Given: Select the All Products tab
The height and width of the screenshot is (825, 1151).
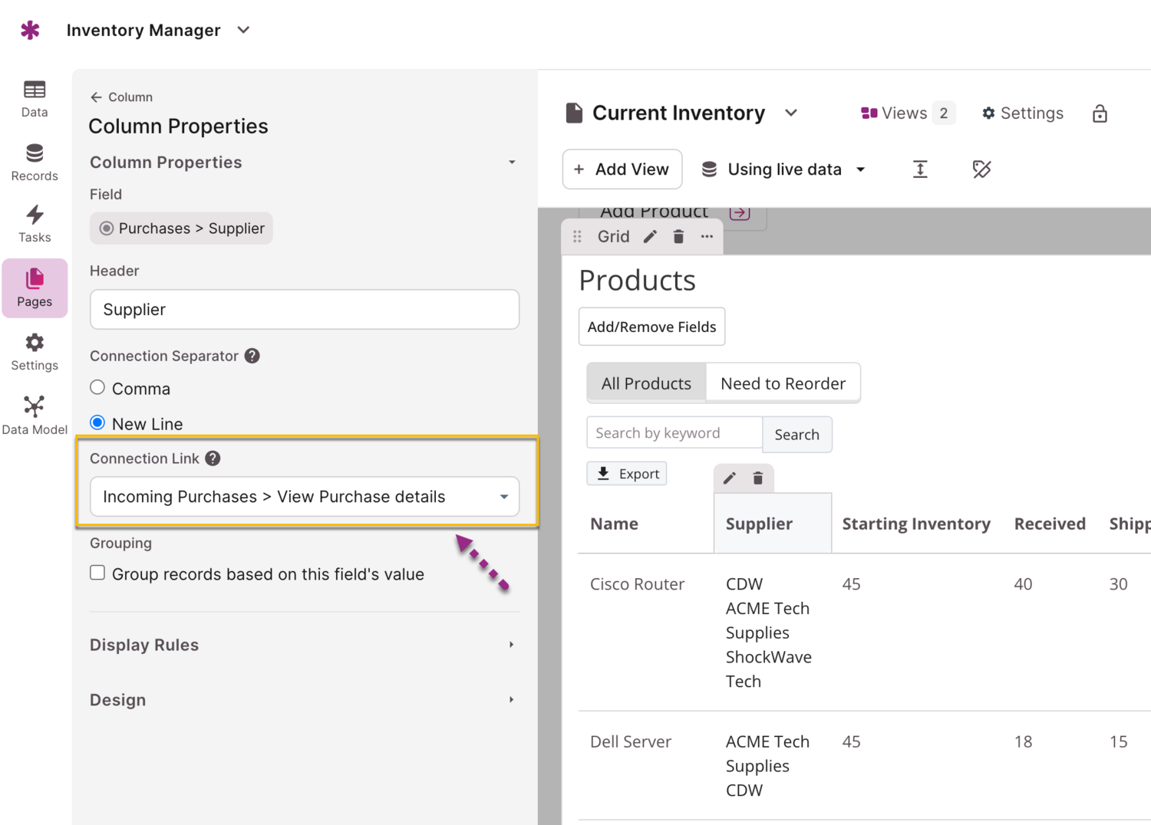Looking at the screenshot, I should tap(646, 383).
